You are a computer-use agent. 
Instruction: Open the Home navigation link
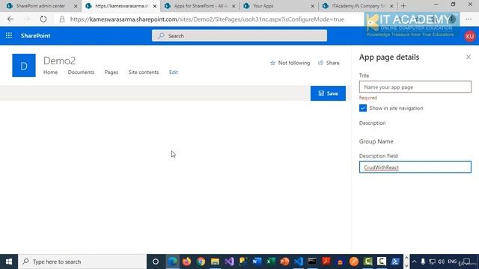(50, 72)
